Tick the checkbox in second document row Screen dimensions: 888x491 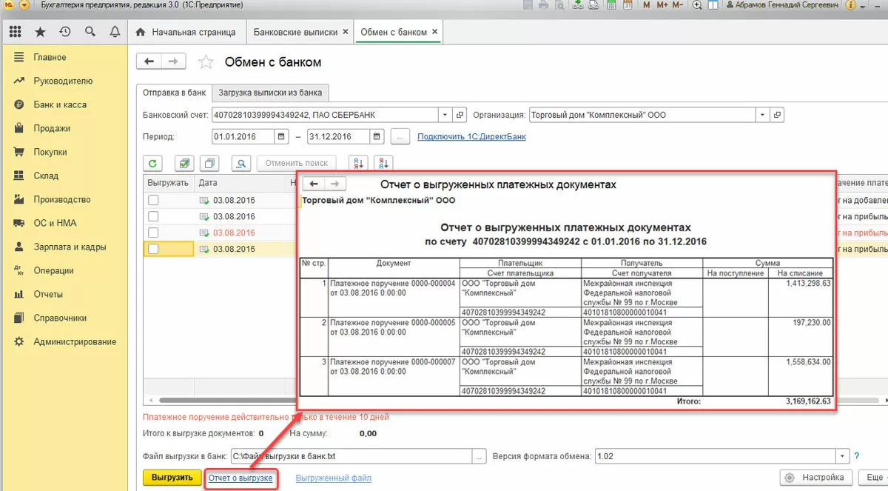(x=153, y=216)
